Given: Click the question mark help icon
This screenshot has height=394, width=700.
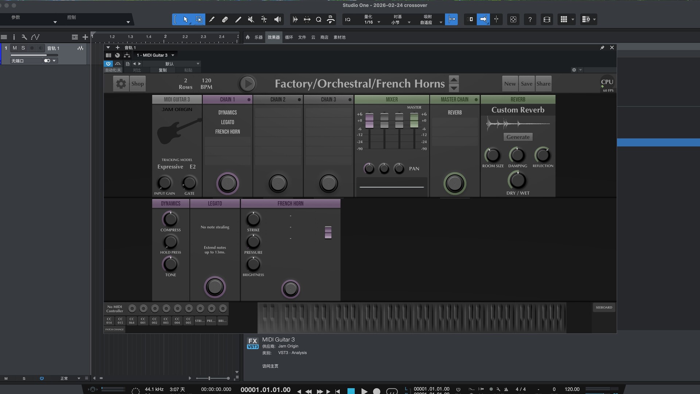Looking at the screenshot, I should click(x=530, y=19).
